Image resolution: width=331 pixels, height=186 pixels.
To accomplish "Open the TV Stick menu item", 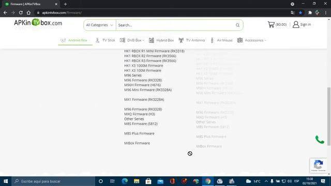I will click(x=105, y=40).
